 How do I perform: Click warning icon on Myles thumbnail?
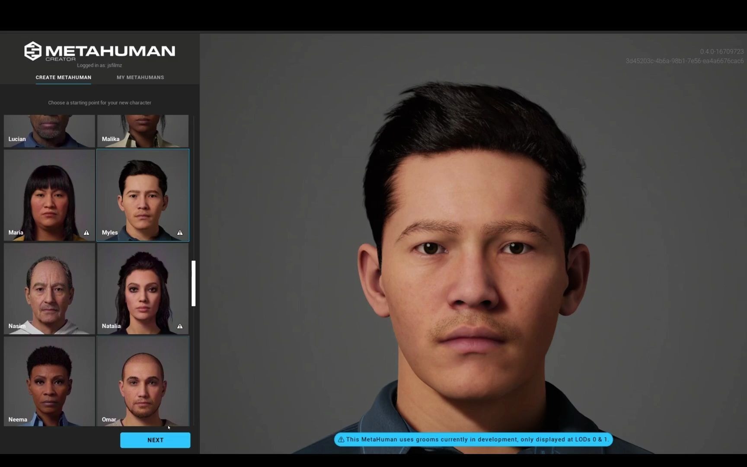[180, 233]
